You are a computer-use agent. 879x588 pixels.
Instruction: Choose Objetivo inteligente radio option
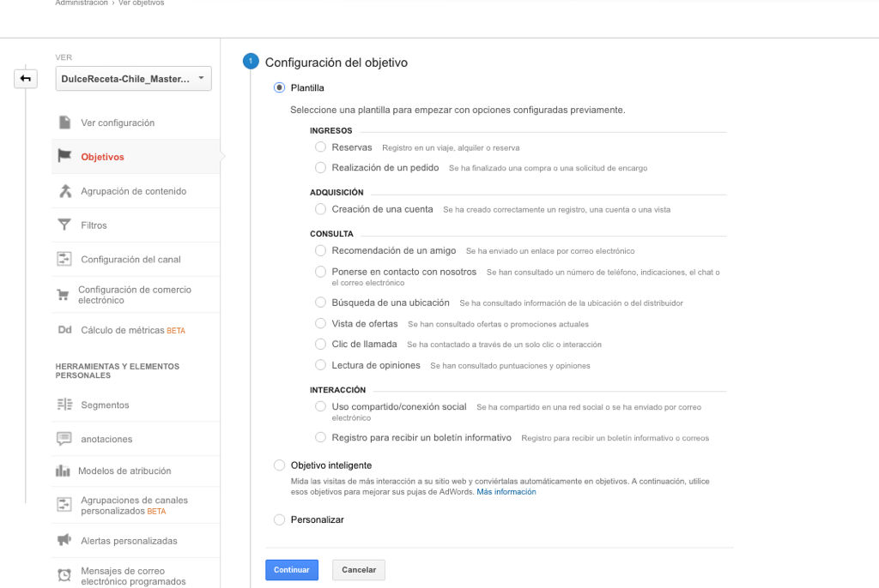(279, 465)
